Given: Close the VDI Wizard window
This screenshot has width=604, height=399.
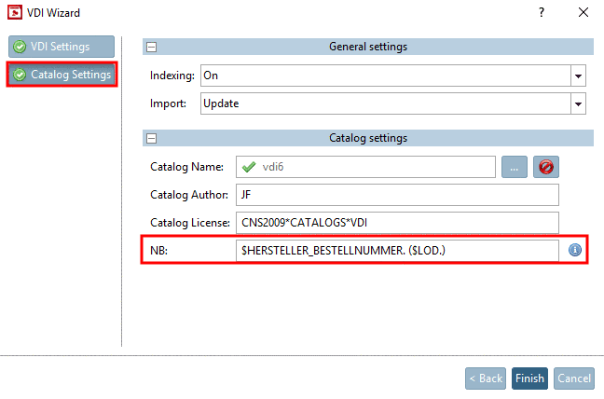Looking at the screenshot, I should point(583,12).
